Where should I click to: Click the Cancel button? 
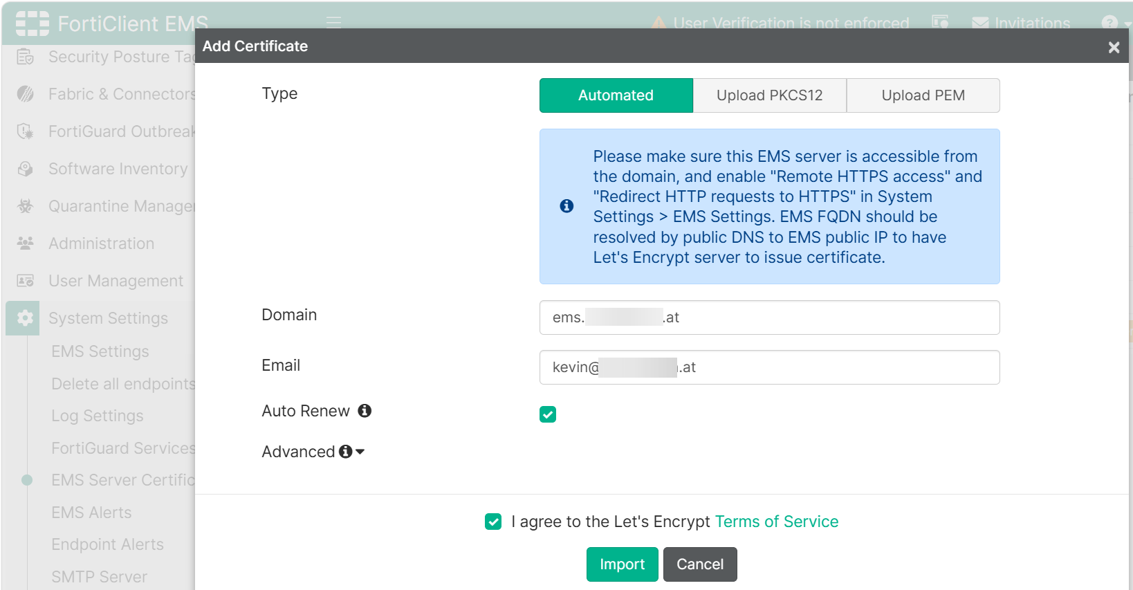(x=700, y=564)
